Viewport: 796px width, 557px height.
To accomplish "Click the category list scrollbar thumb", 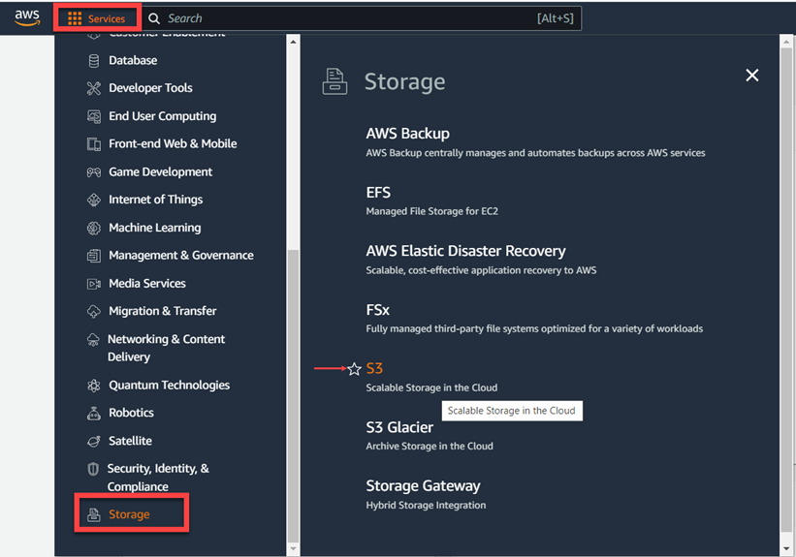I will click(x=293, y=396).
